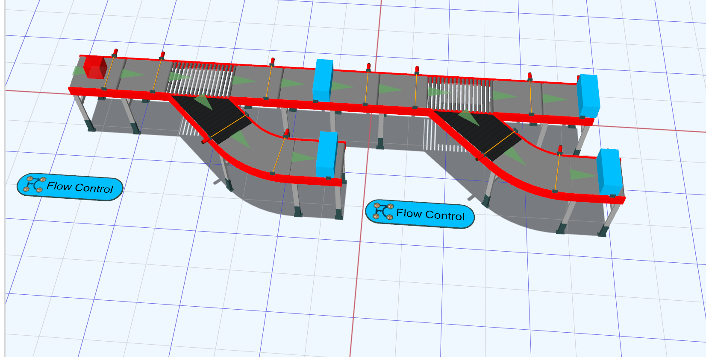706x357 pixels.
Task: Click red-topped photo eye on left curved branch
Action: click(x=287, y=132)
